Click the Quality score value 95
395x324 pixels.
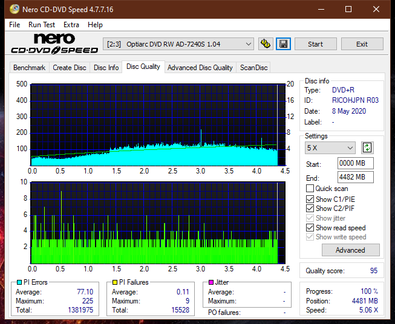(374, 271)
